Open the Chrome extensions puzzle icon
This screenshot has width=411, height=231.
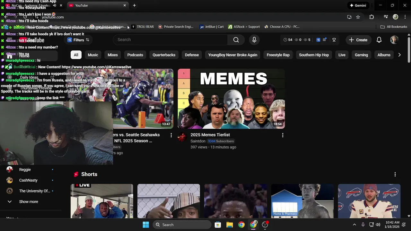click(372, 17)
